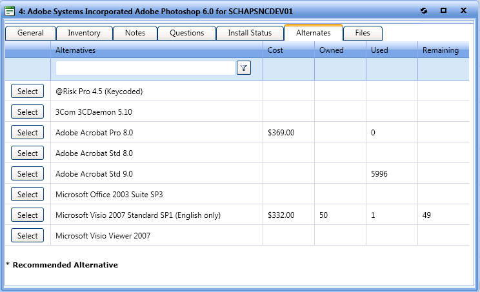Click the 'Recommended Alternative' legend text
Viewport: 480px width, 292px height.
coord(65,265)
